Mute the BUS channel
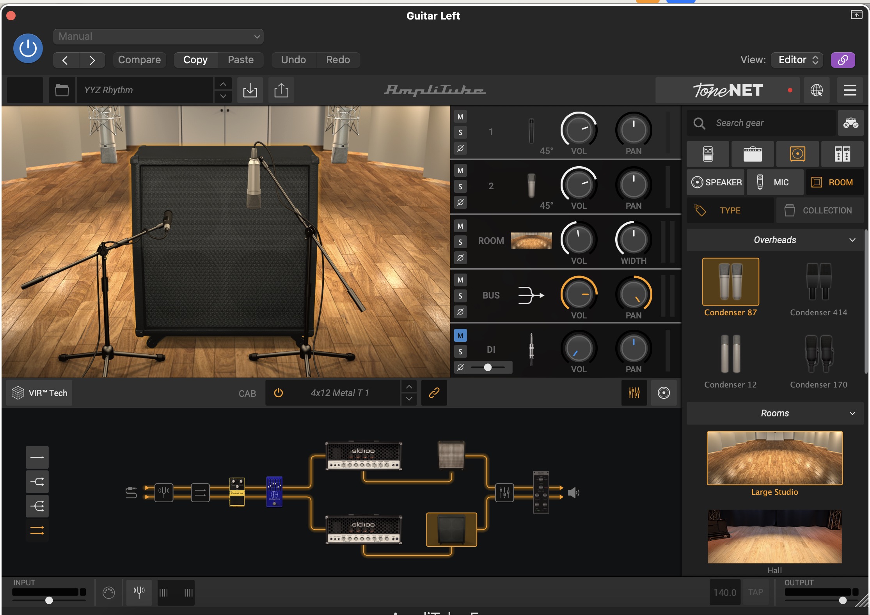 tap(460, 280)
